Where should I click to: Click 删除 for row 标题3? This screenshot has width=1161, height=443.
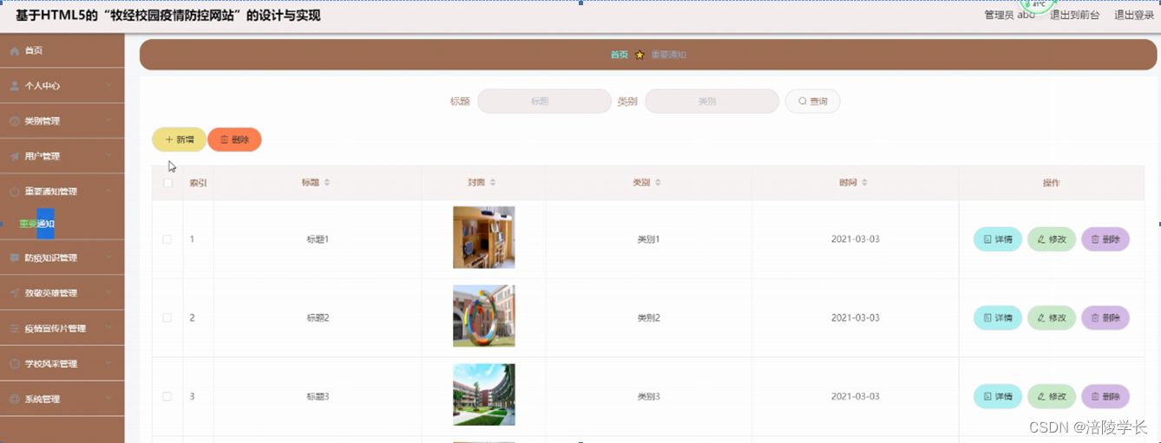click(1105, 396)
